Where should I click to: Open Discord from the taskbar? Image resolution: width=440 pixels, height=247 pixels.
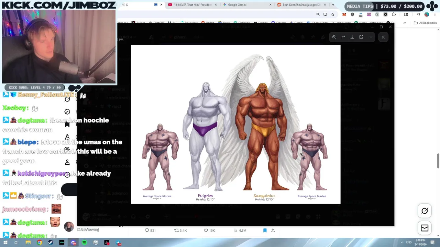point(73,243)
